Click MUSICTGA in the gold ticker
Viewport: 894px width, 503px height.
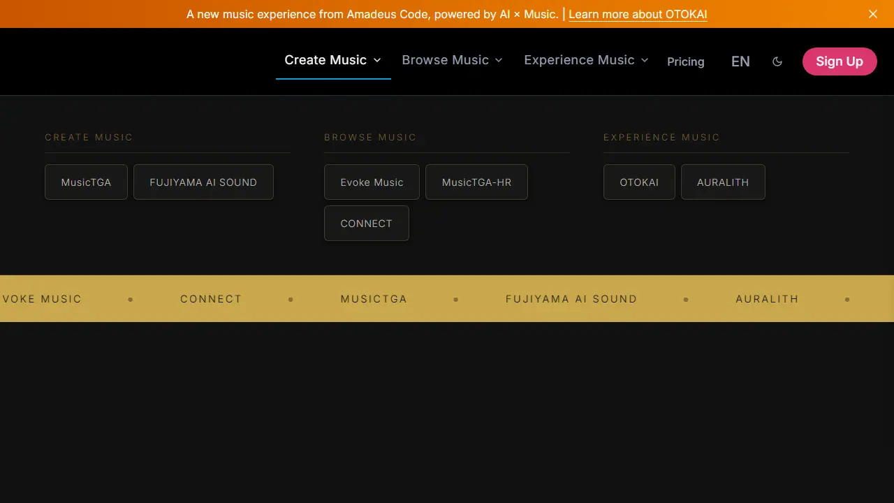[x=374, y=299]
